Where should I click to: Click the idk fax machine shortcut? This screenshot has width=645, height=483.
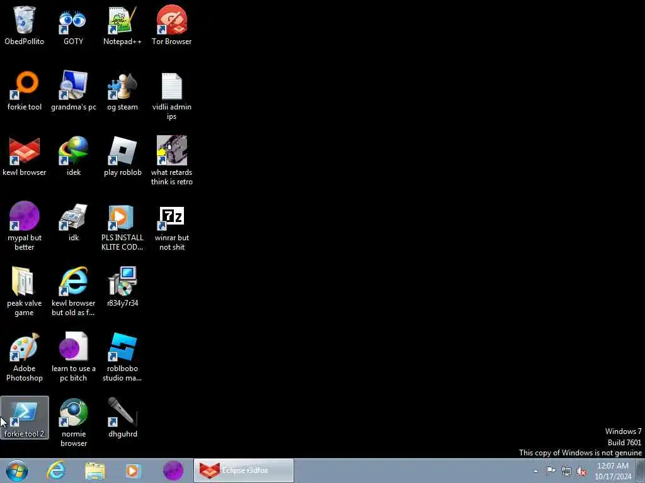click(73, 222)
